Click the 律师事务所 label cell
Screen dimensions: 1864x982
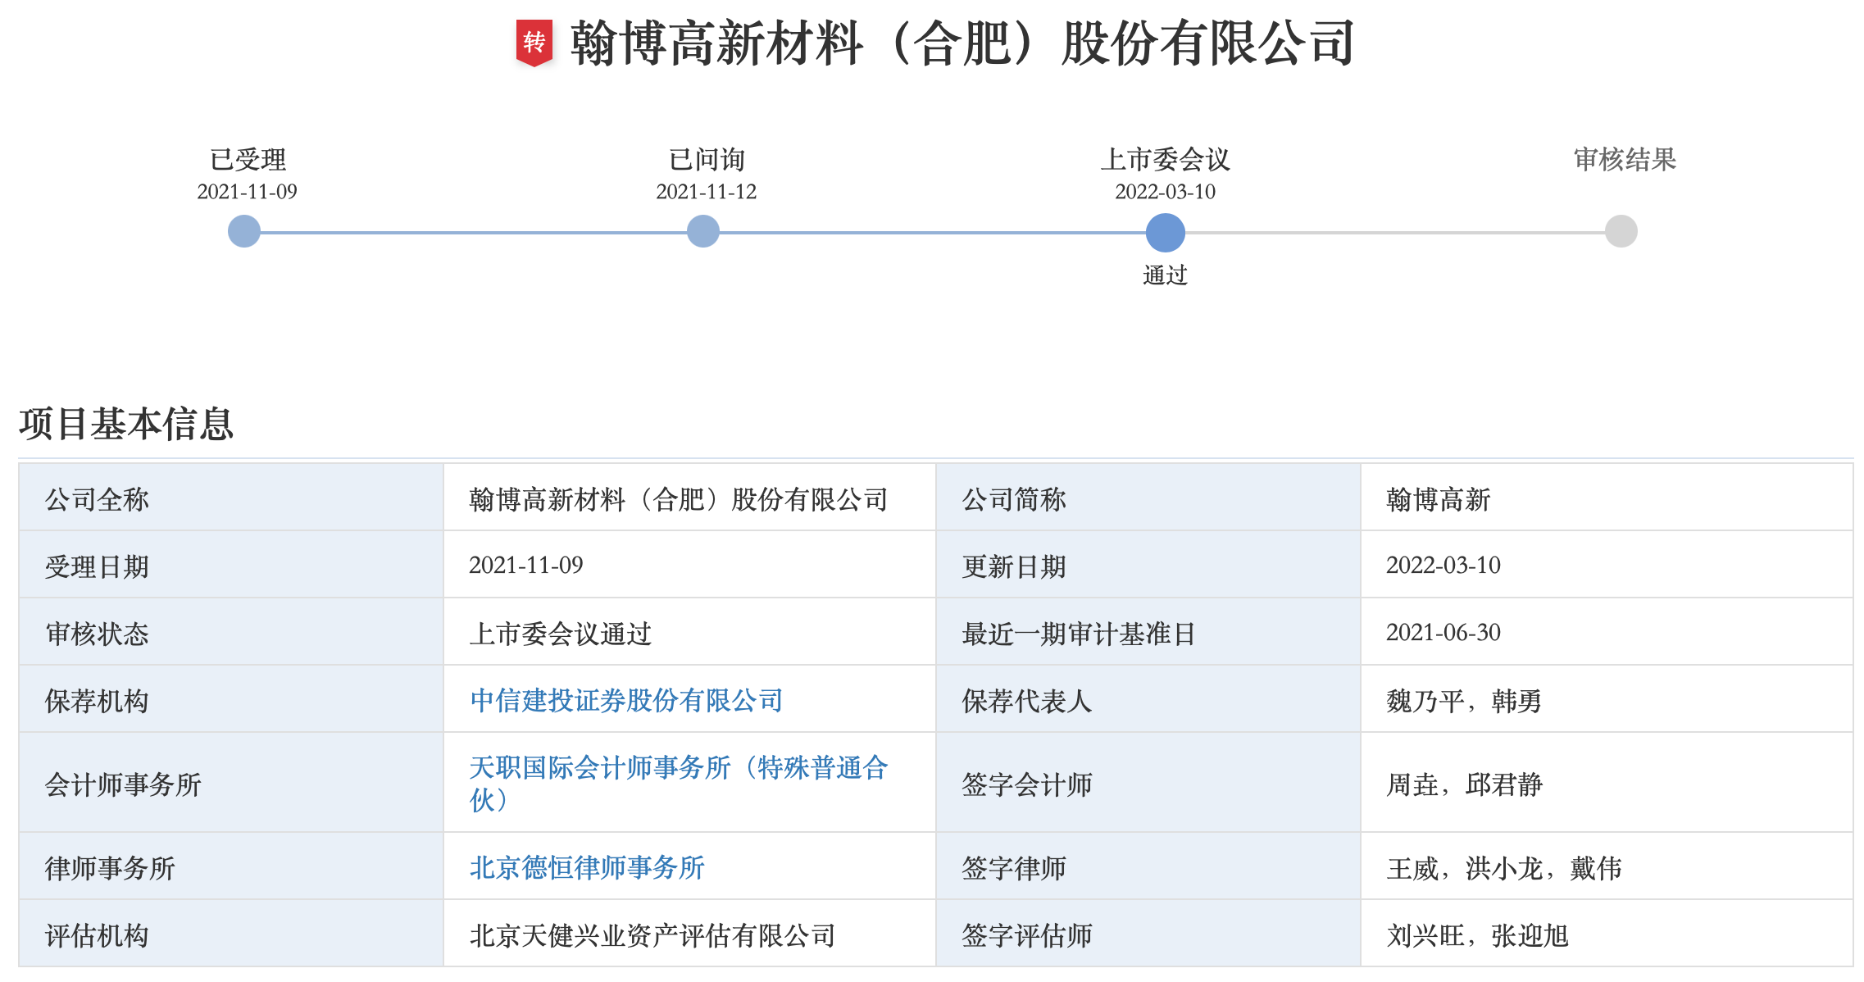[x=231, y=866]
